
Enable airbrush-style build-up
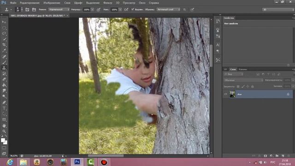pyautogui.click(x=126, y=9)
